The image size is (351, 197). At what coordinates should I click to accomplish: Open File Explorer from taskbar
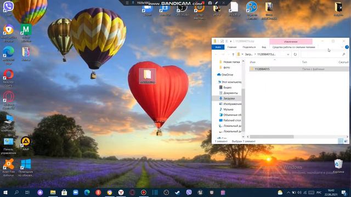tap(53, 192)
